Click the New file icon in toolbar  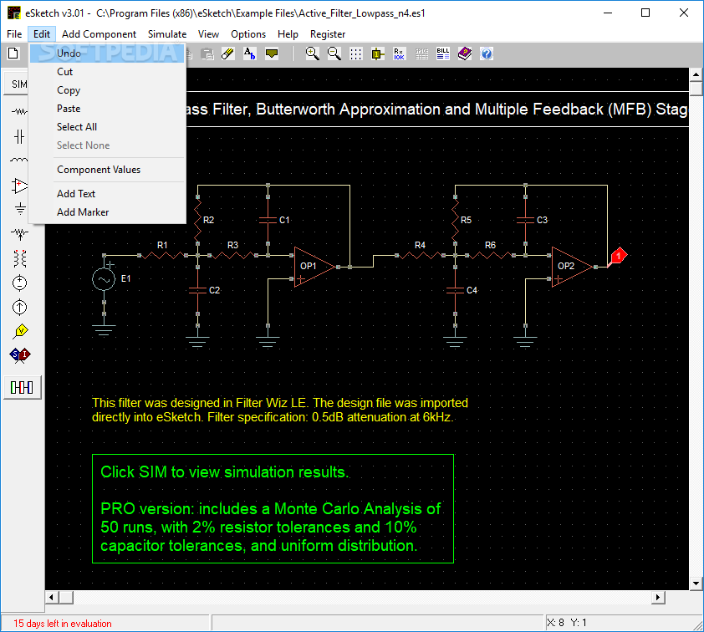13,54
